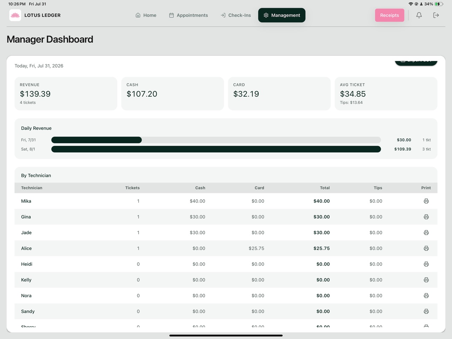Click the Total column header
452x339 pixels.
pos(325,188)
